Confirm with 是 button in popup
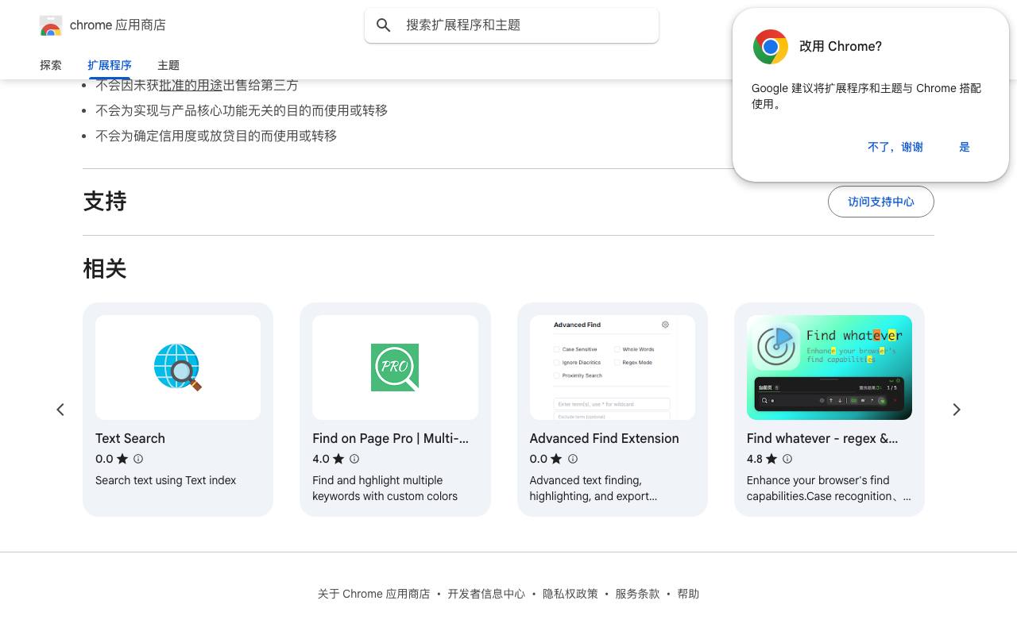 (965, 147)
